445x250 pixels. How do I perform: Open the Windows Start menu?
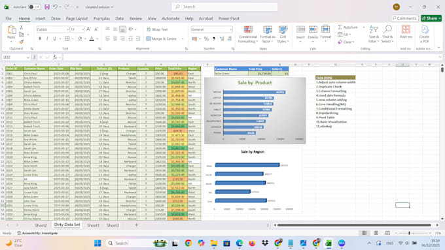click(x=98, y=243)
